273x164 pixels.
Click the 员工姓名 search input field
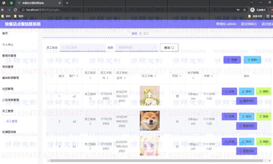point(83,48)
